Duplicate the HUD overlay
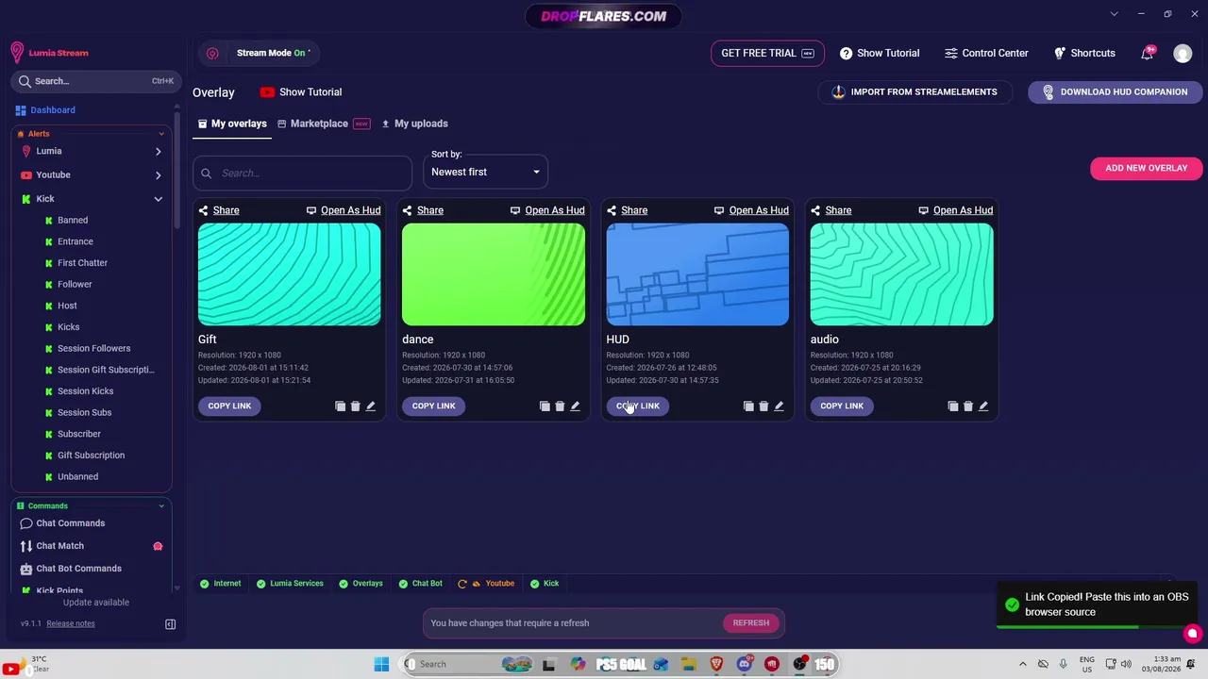The height and width of the screenshot is (679, 1208). (748, 406)
